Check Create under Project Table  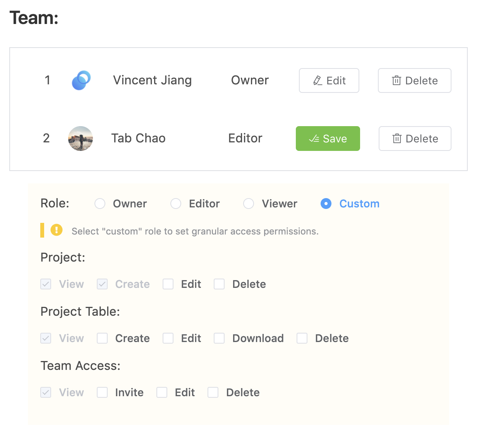coord(102,338)
